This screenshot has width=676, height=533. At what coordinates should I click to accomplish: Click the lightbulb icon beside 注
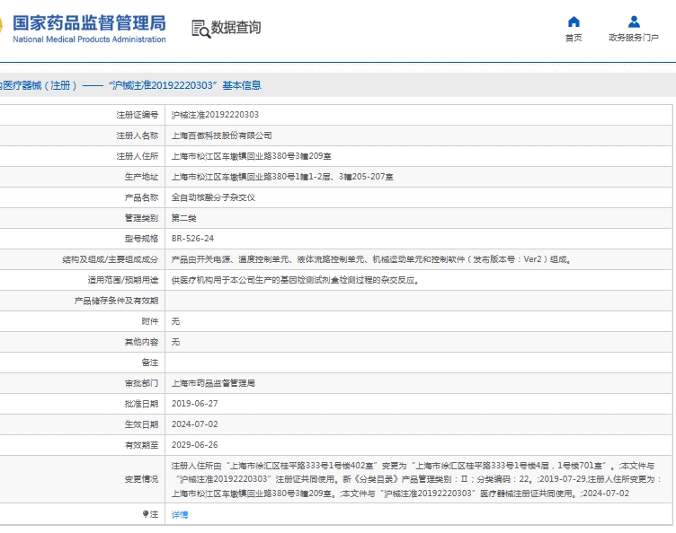146,514
